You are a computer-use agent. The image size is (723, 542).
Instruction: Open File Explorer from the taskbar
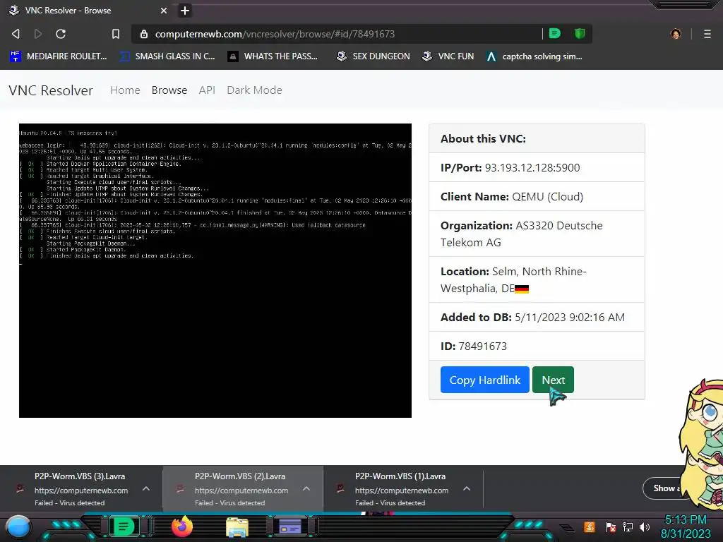coord(237,526)
